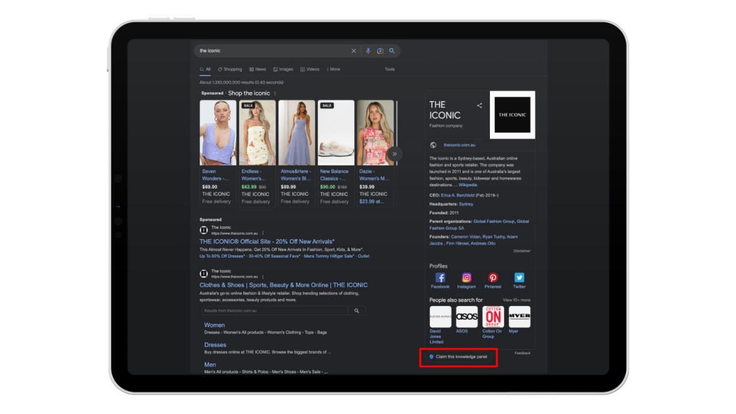Open the Disclaimer link in knowledge panel
The height and width of the screenshot is (414, 736).
point(522,251)
